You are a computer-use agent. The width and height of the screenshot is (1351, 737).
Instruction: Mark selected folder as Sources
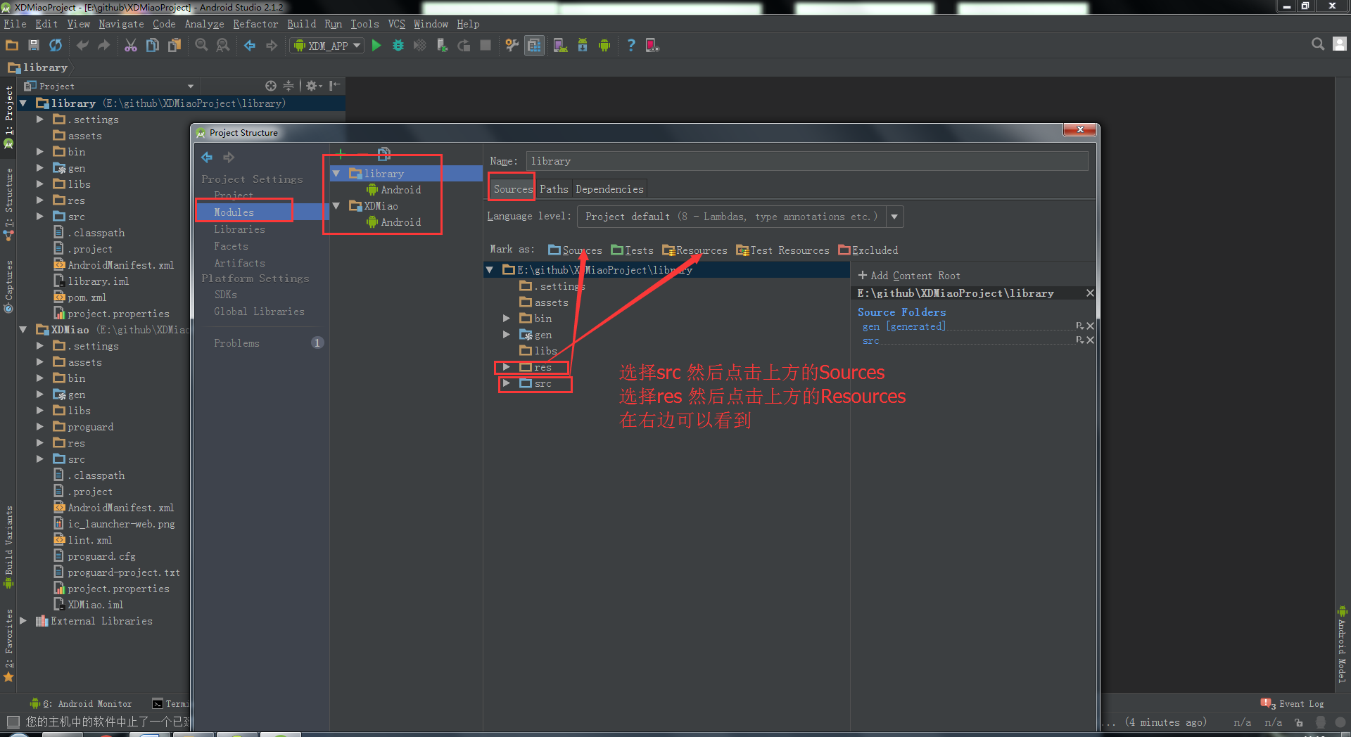pyautogui.click(x=575, y=250)
